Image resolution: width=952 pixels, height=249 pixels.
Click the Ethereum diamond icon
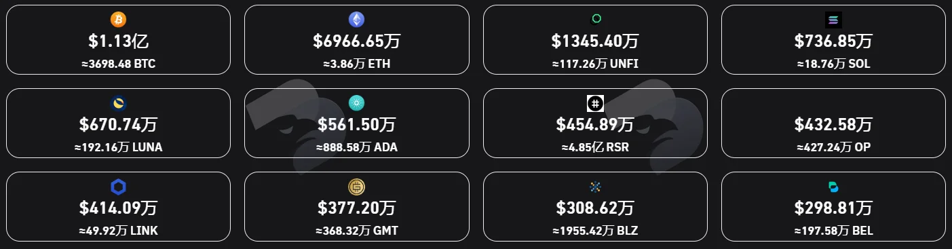coord(356,20)
